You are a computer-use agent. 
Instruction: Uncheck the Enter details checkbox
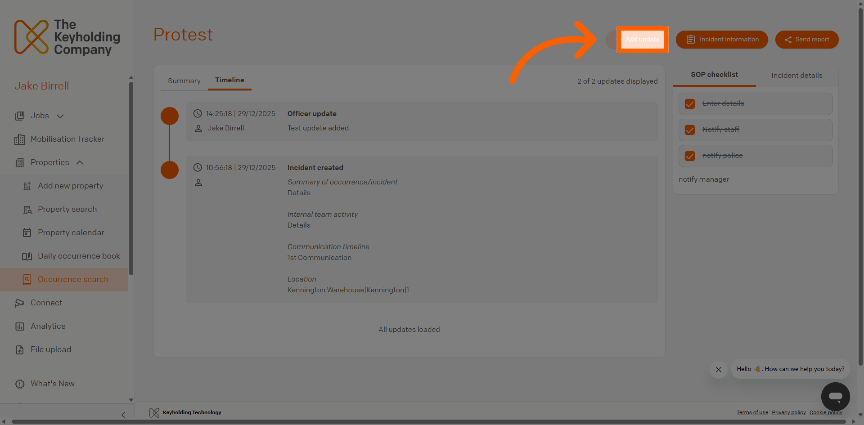pos(690,104)
